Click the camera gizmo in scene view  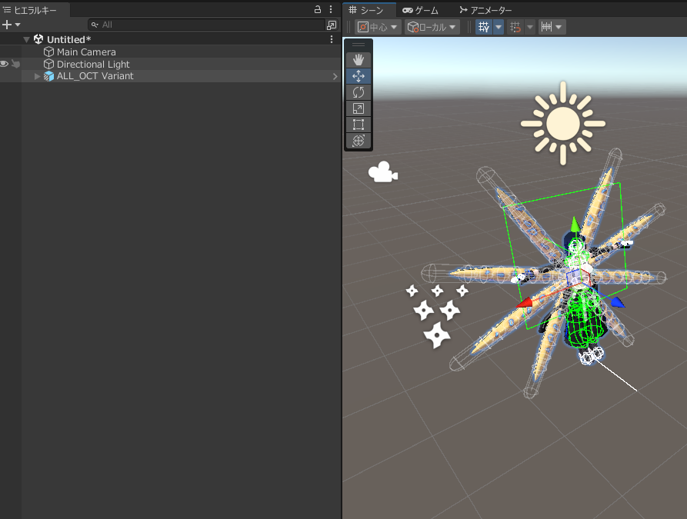[x=382, y=173]
